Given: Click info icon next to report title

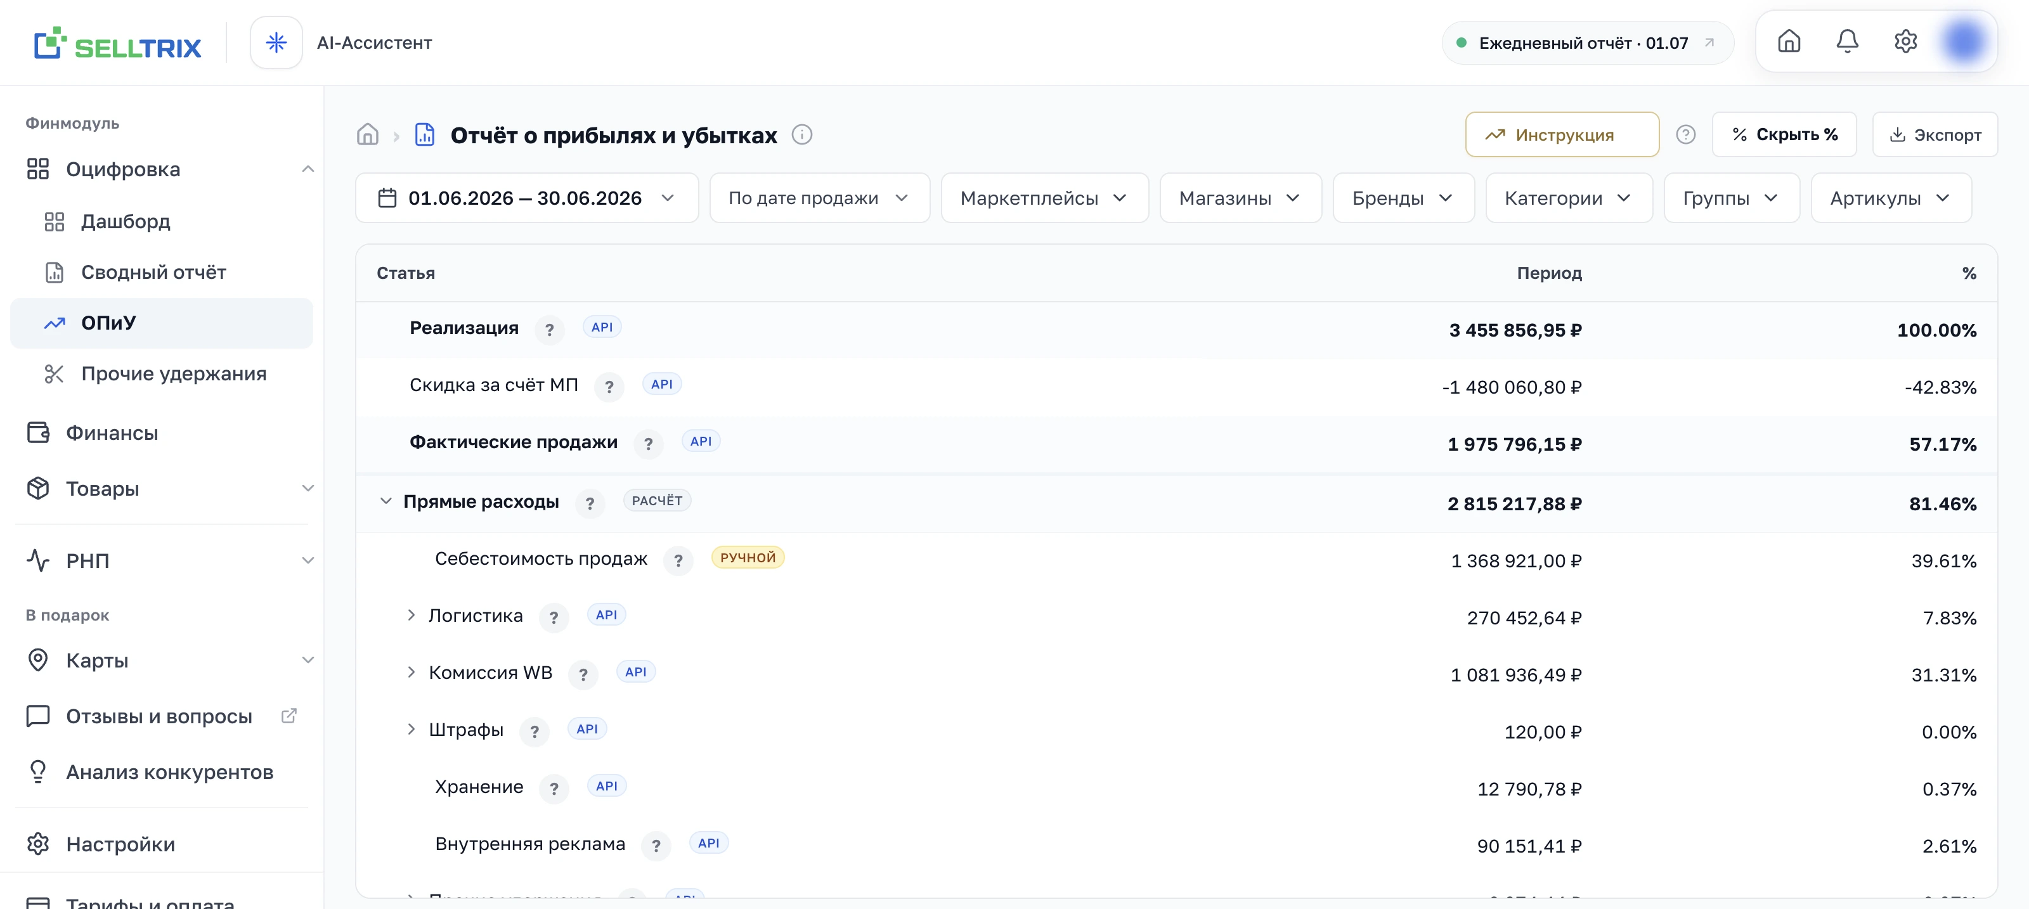Looking at the screenshot, I should click(802, 134).
